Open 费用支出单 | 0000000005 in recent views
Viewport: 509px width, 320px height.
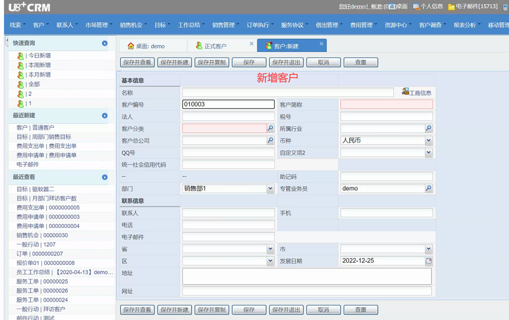[x=48, y=208]
